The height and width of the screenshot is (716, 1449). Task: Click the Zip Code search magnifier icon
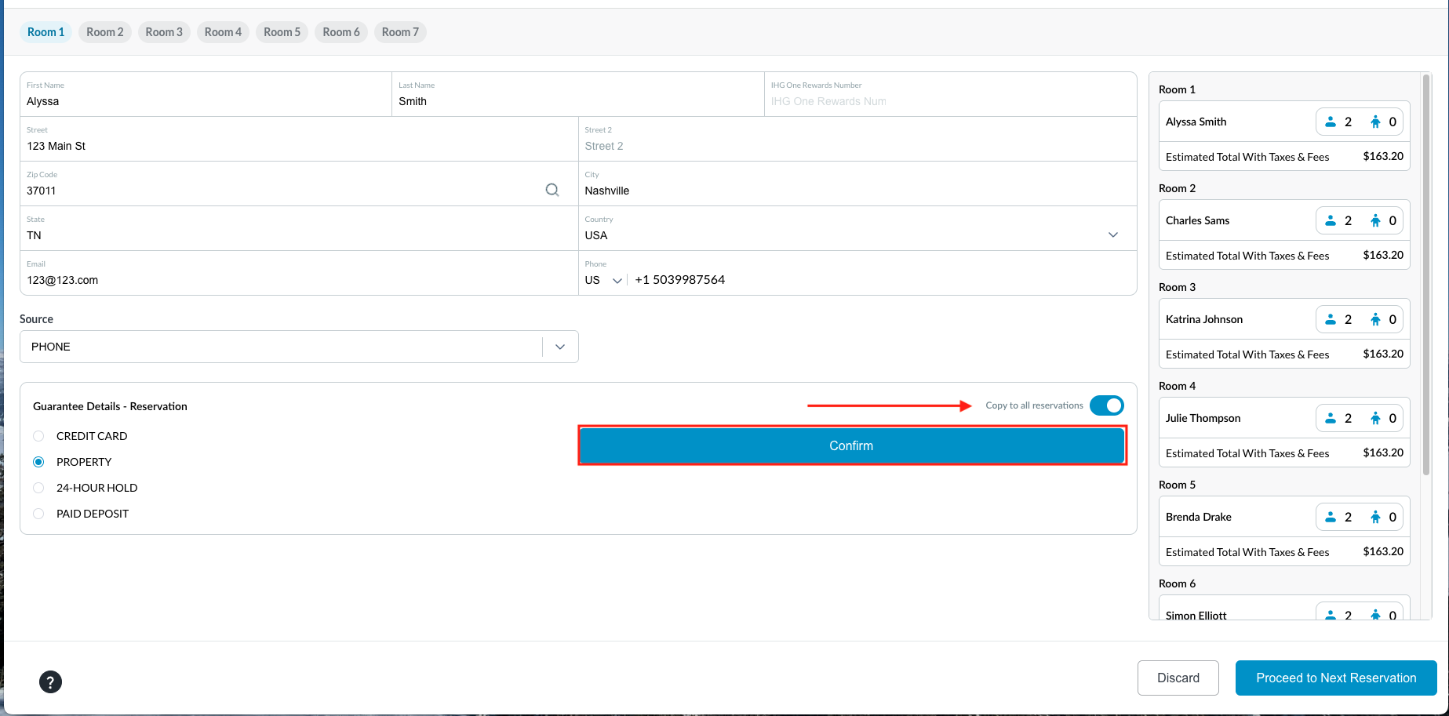pos(552,190)
